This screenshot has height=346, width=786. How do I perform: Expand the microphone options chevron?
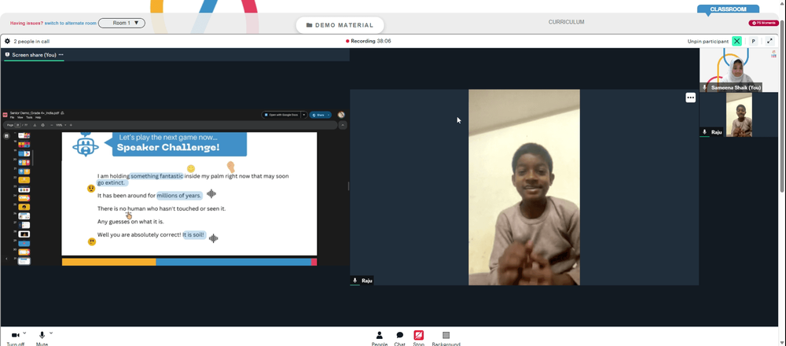coord(50,333)
